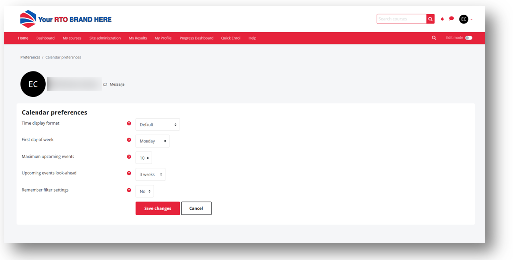The height and width of the screenshot is (261, 513).
Task: Toggle Edit mode switch
Action: (468, 38)
